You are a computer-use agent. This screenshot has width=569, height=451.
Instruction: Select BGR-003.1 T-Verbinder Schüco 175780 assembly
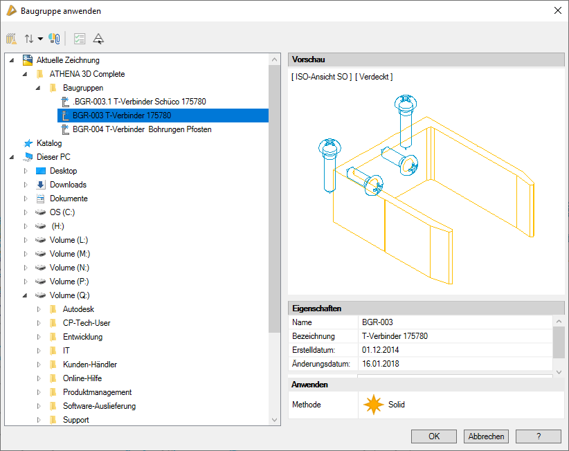pos(138,102)
